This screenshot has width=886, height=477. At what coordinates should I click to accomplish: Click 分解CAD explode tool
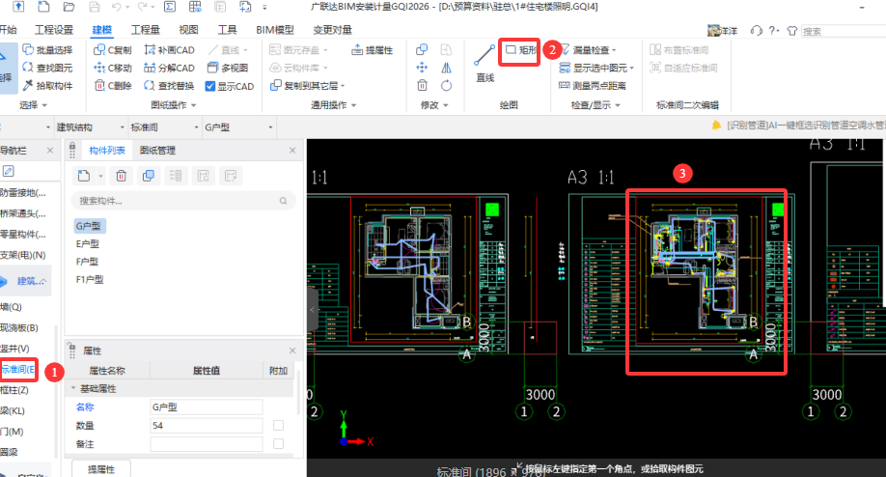pyautogui.click(x=169, y=68)
